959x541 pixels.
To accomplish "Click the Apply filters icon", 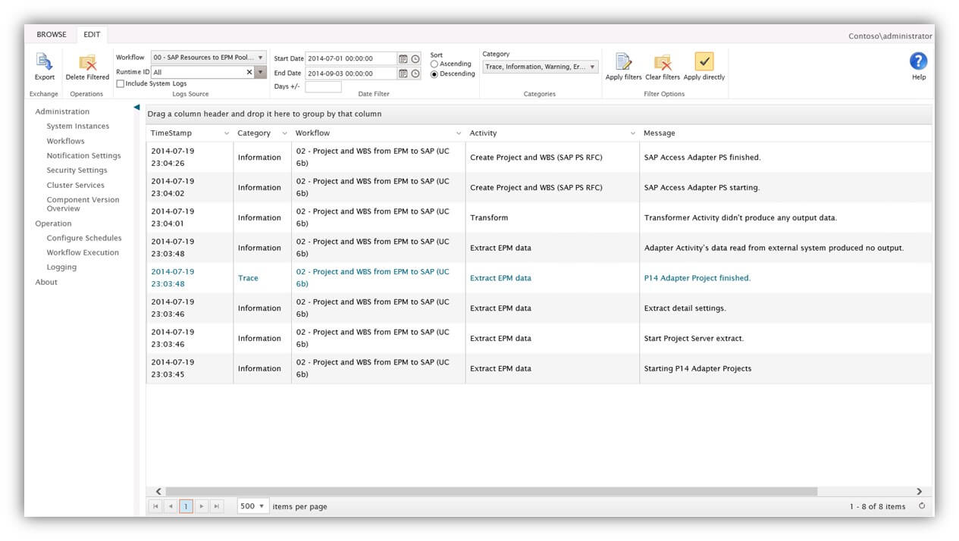I will 623,62.
